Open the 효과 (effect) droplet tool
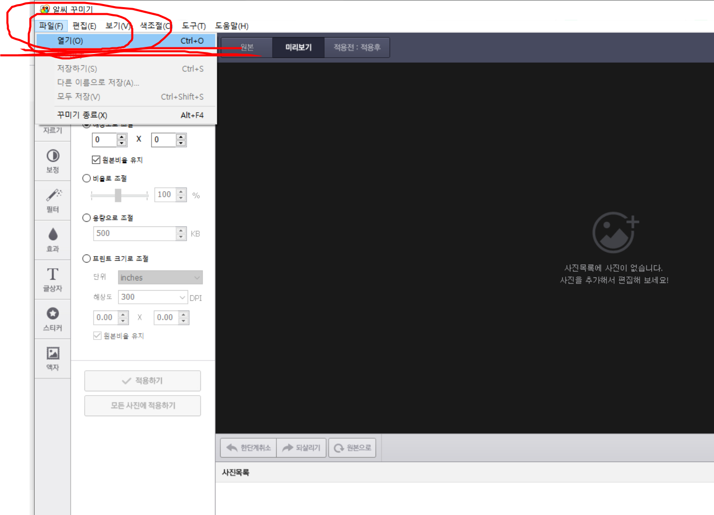 pos(53,240)
